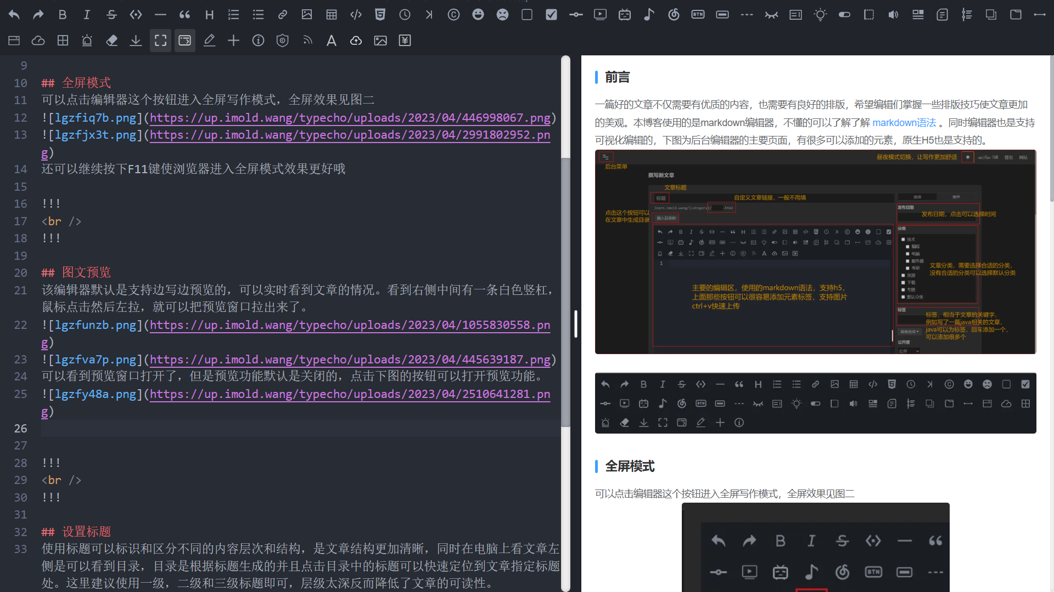
Task: Insert a Bilibili video with the TV icon
Action: (625, 15)
